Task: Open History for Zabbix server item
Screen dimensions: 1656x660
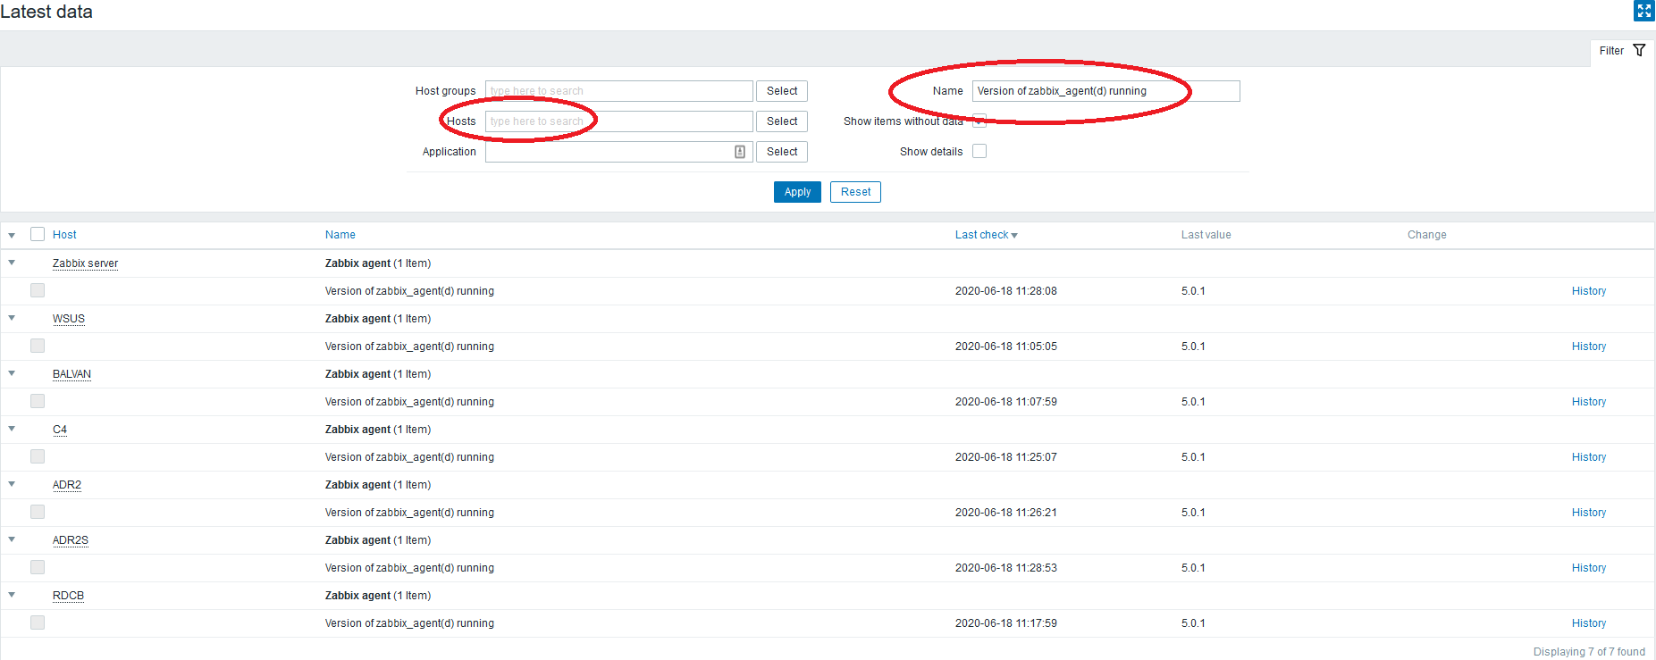Action: 1589,291
